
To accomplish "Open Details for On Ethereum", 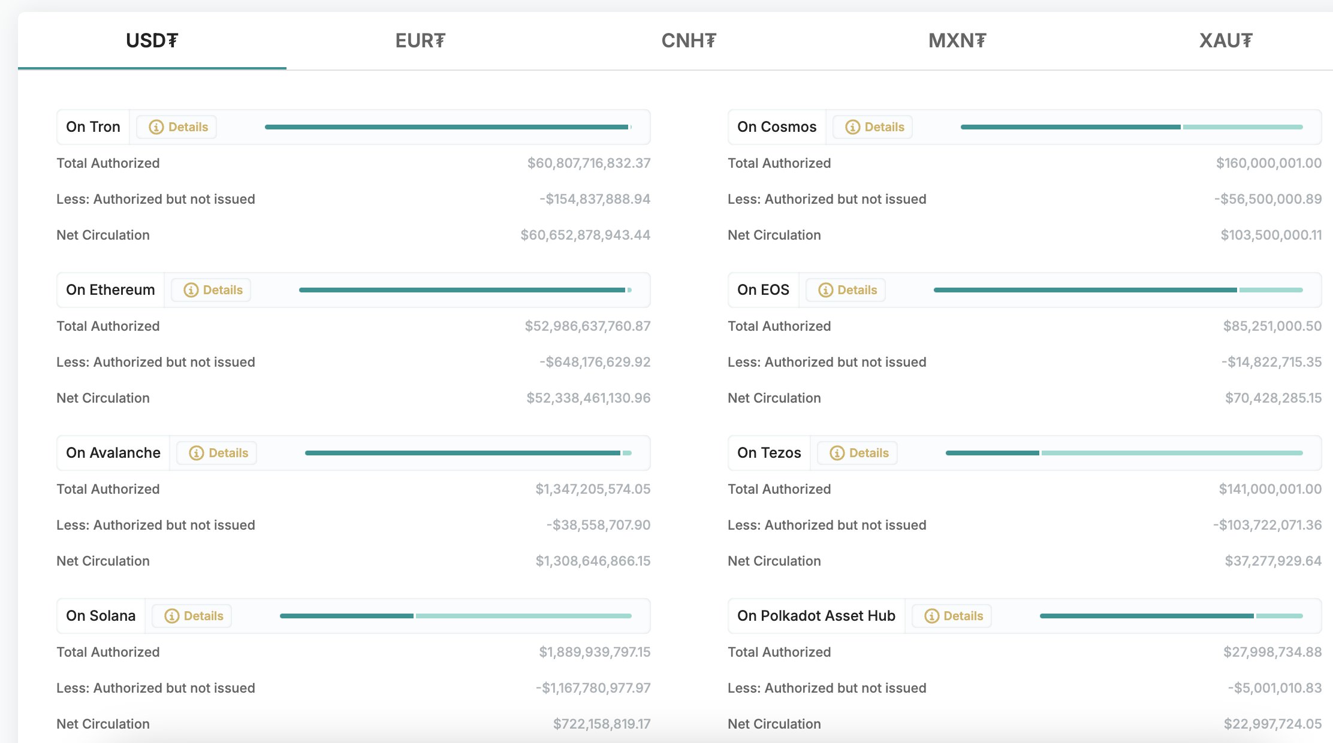I will pos(211,290).
